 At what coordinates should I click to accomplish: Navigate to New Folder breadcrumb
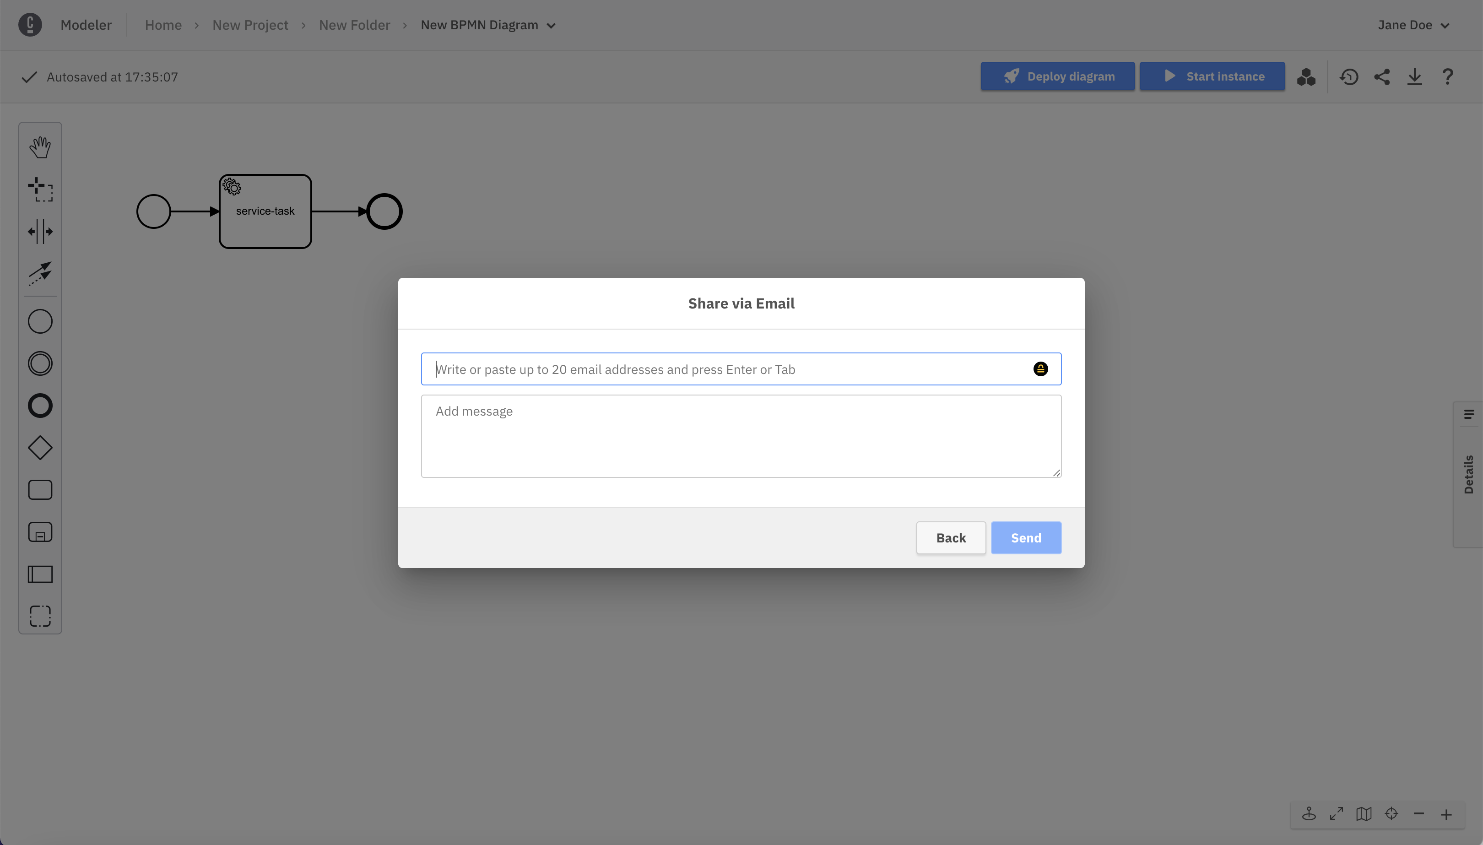(354, 26)
